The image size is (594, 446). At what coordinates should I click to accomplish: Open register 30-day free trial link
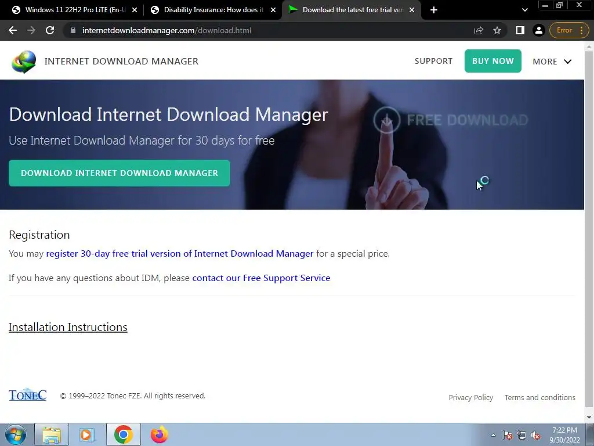180,253
